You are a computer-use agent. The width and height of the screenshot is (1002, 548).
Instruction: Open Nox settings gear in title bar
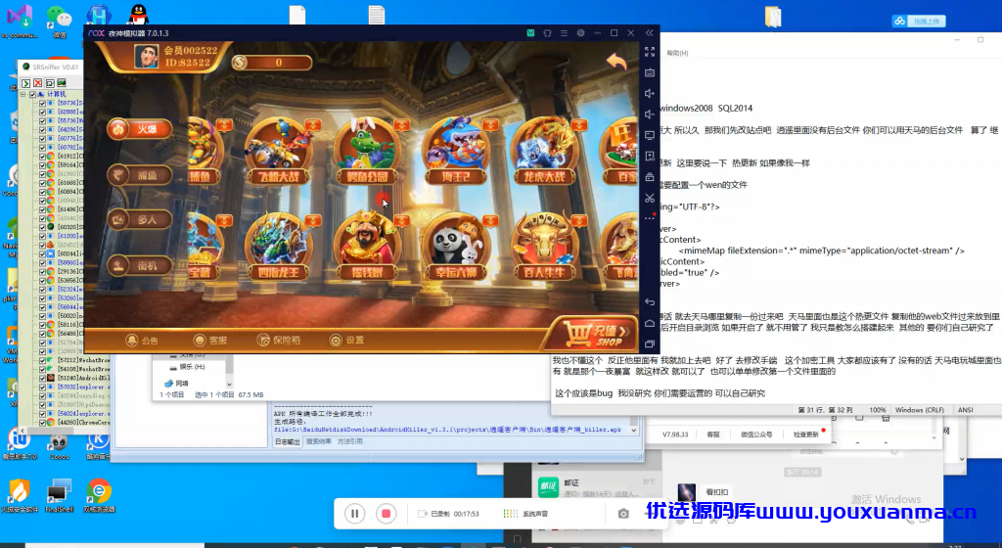pos(580,33)
